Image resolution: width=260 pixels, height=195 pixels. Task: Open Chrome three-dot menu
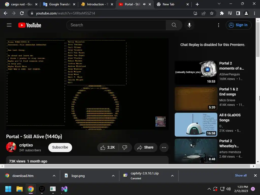point(254,13)
